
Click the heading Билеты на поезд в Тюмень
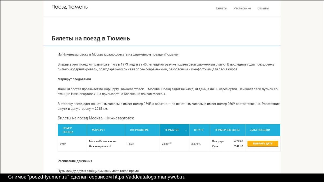coord(91,38)
